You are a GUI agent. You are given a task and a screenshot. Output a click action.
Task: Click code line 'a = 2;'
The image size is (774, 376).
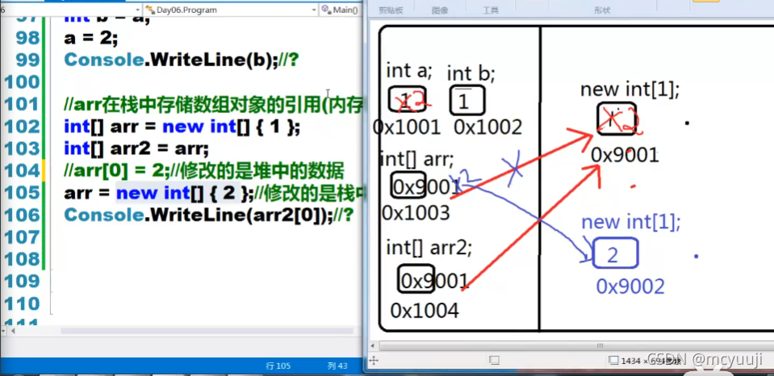click(91, 37)
